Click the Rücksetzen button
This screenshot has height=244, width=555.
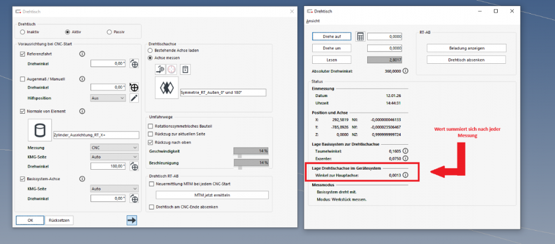59,220
